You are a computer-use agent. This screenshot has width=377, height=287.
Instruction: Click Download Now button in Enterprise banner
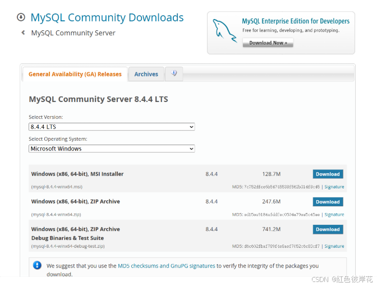[x=268, y=43]
